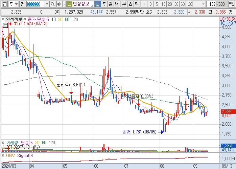Choose the 120 interval button
236x169 pixels.
[189, 4]
